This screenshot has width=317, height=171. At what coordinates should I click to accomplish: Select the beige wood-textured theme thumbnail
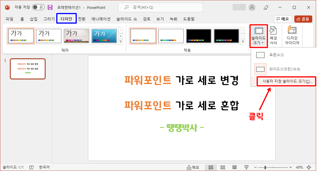point(76,36)
